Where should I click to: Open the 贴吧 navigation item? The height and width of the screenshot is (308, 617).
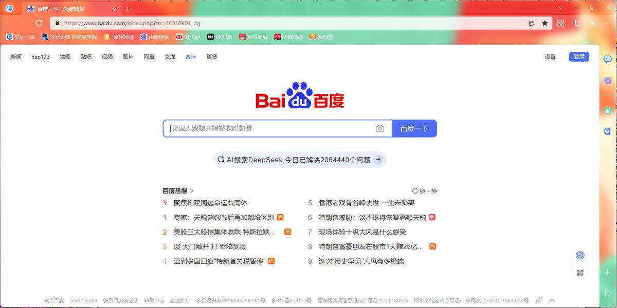tap(86, 57)
